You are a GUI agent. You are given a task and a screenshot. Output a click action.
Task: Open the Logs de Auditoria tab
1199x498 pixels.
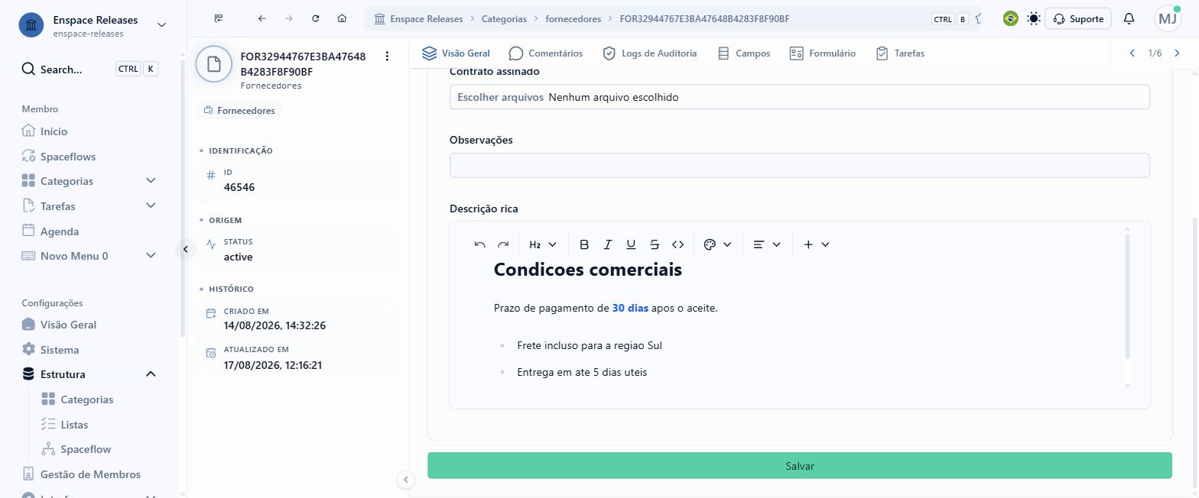(649, 53)
